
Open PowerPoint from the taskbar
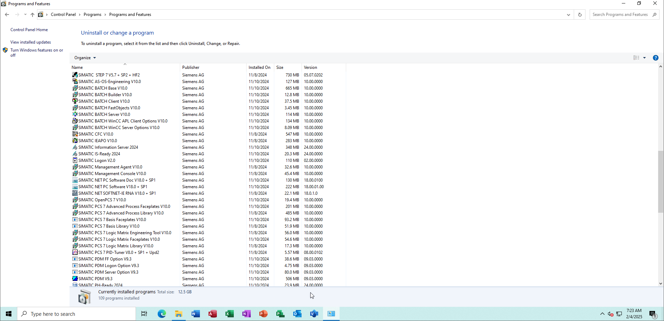[x=263, y=314]
